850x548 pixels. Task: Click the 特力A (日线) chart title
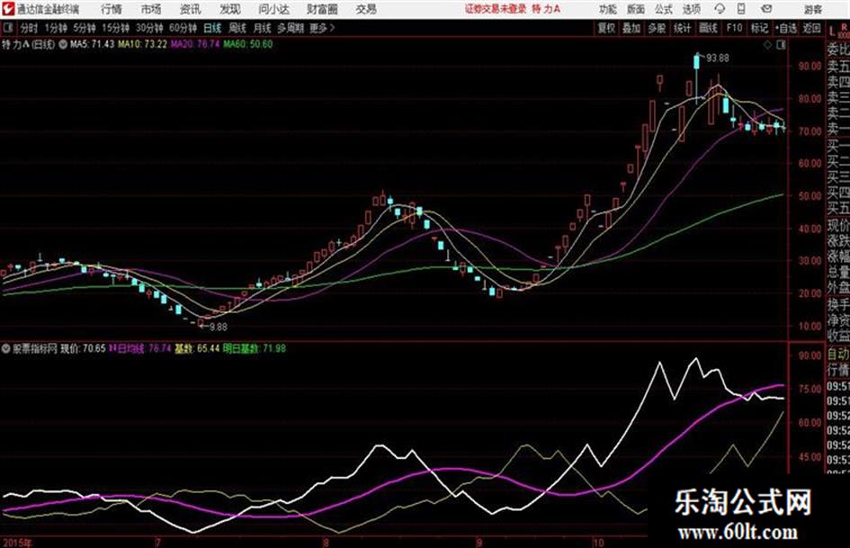tap(28, 44)
